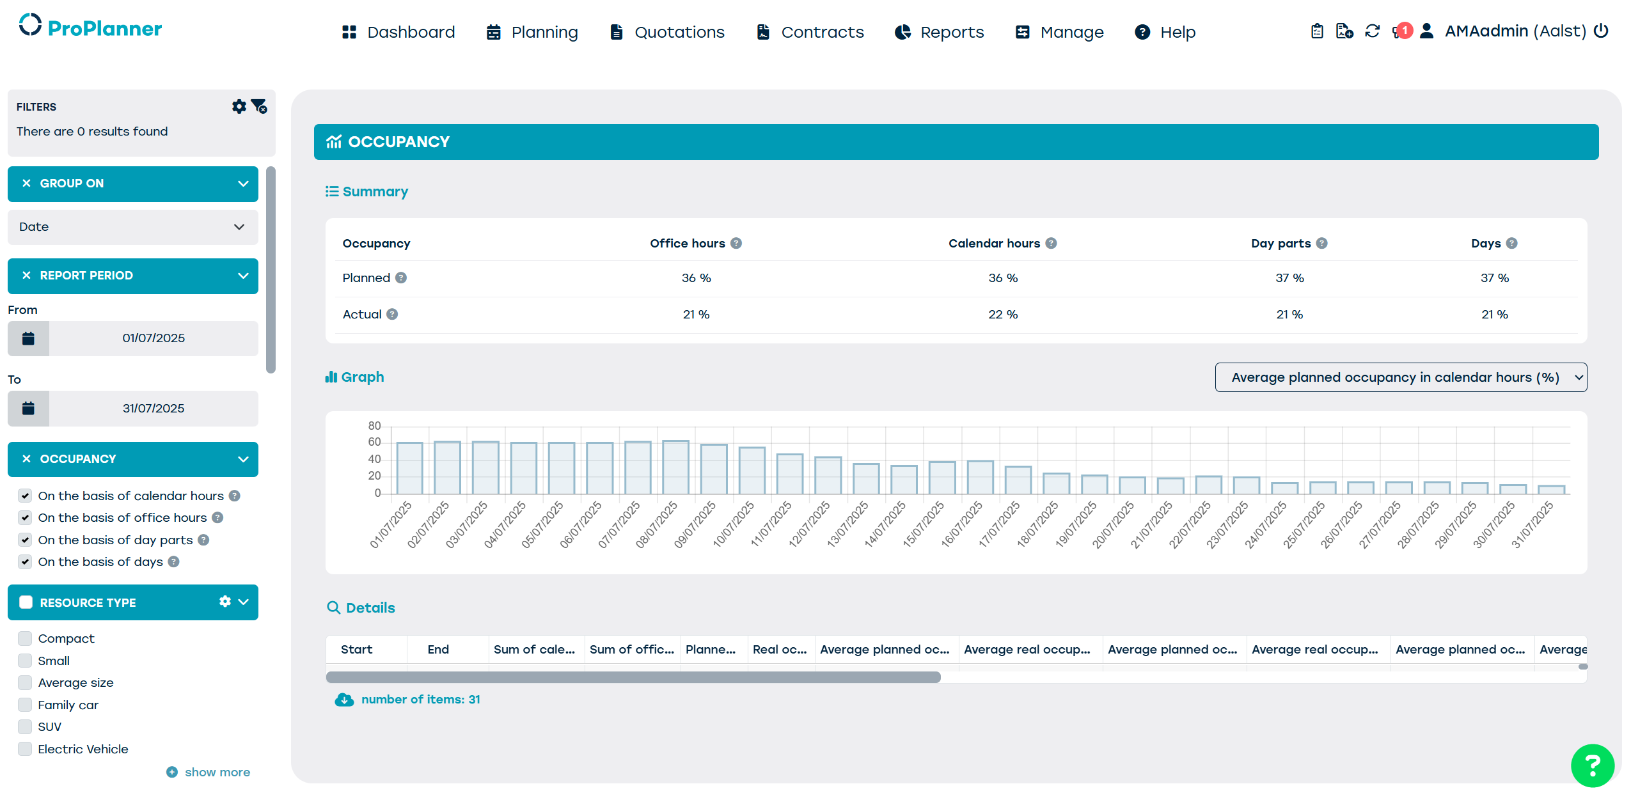Click the Details table horizontal scrollbar
Viewport: 1631px width, 800px height.
(633, 677)
